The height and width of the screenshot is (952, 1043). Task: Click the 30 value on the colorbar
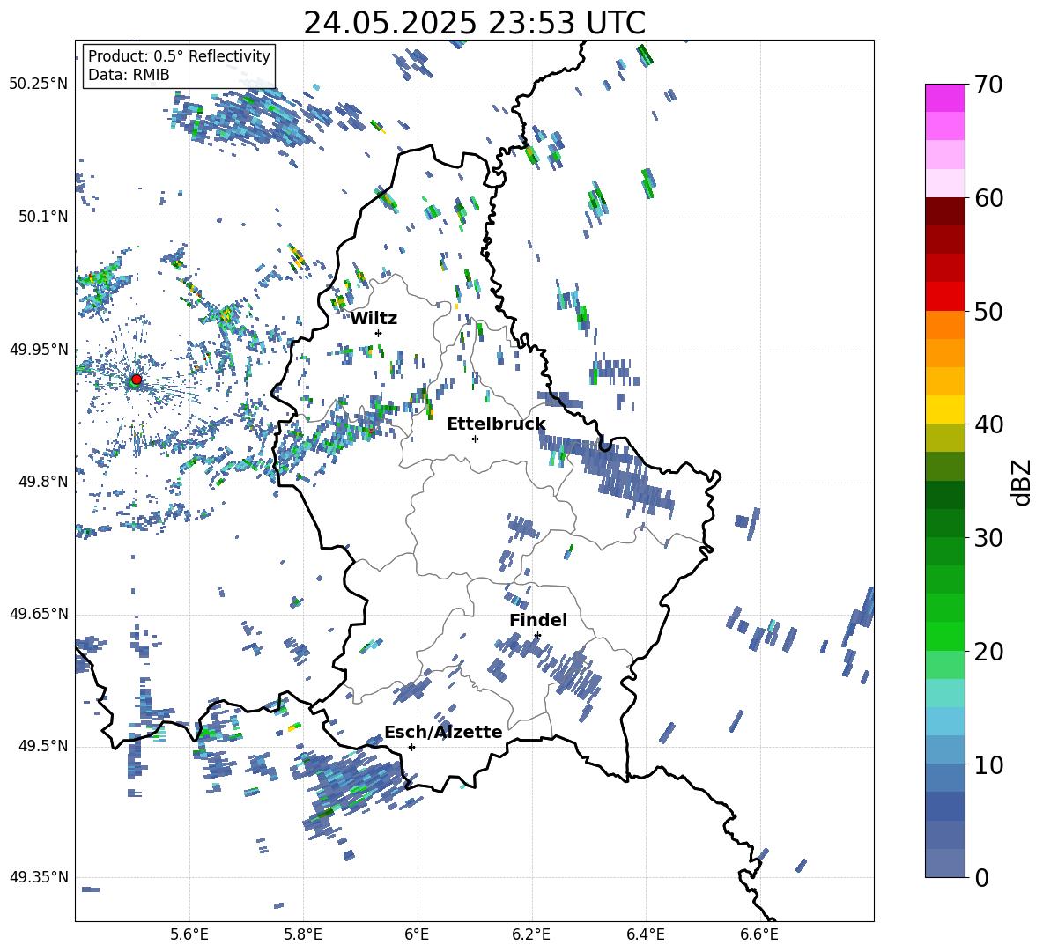tap(988, 538)
